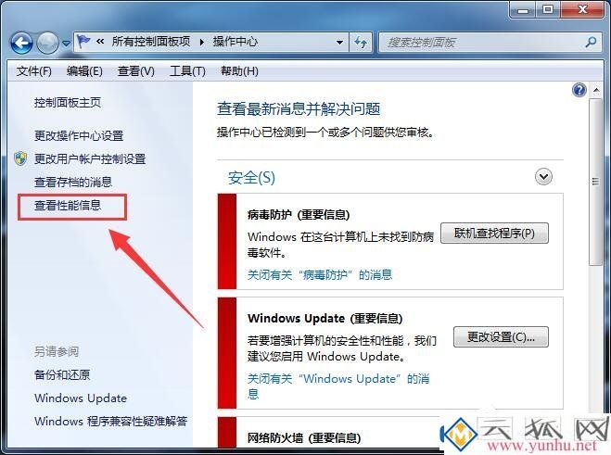Click the 更改设置(C)... button

pos(501,337)
